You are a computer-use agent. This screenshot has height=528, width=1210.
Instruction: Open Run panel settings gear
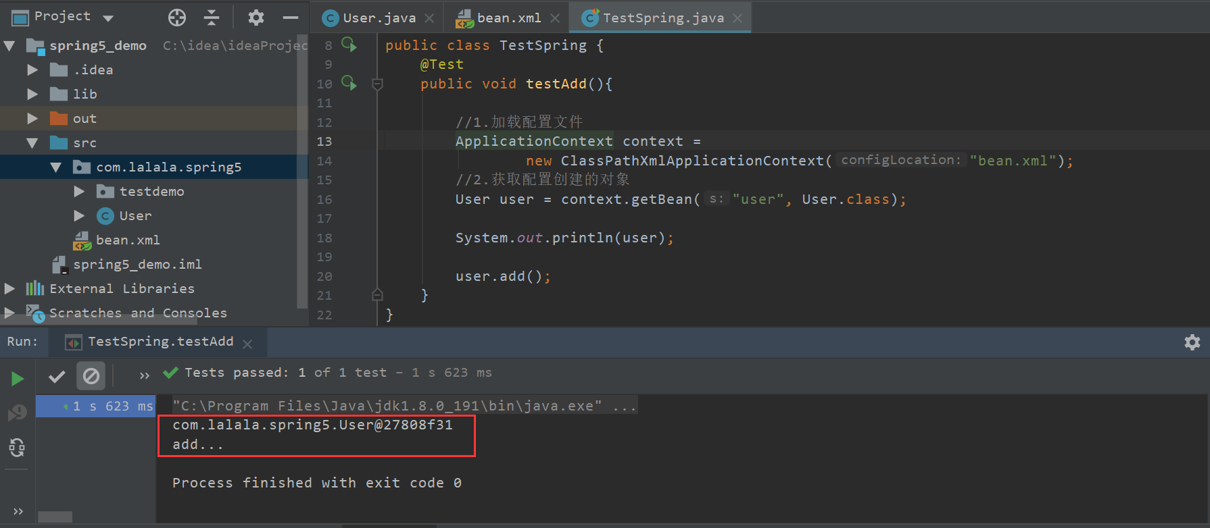(x=1192, y=342)
